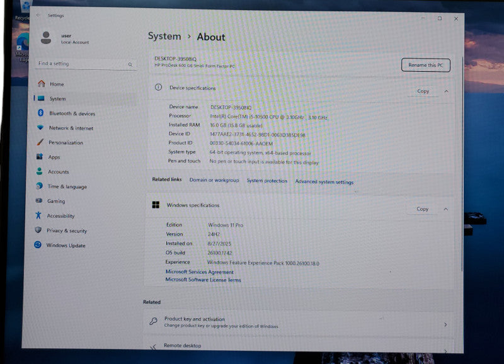
Task: Click the System monitor icon in sidebar
Action: tap(41, 98)
